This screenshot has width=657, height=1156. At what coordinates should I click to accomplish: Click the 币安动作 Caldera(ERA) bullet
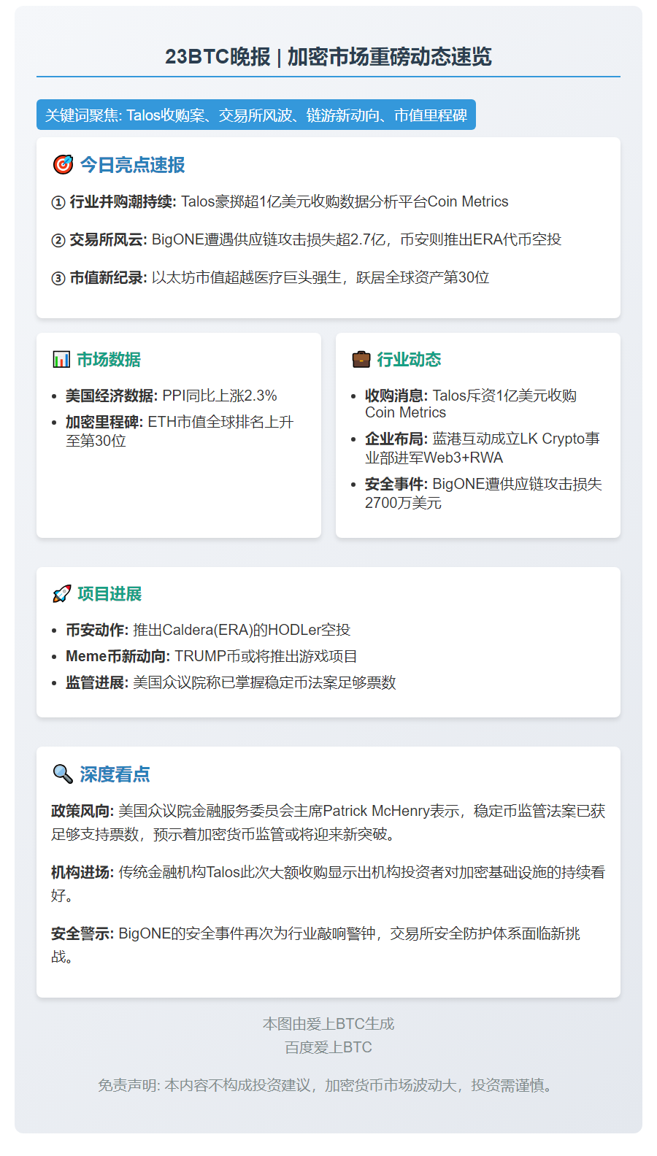208,630
